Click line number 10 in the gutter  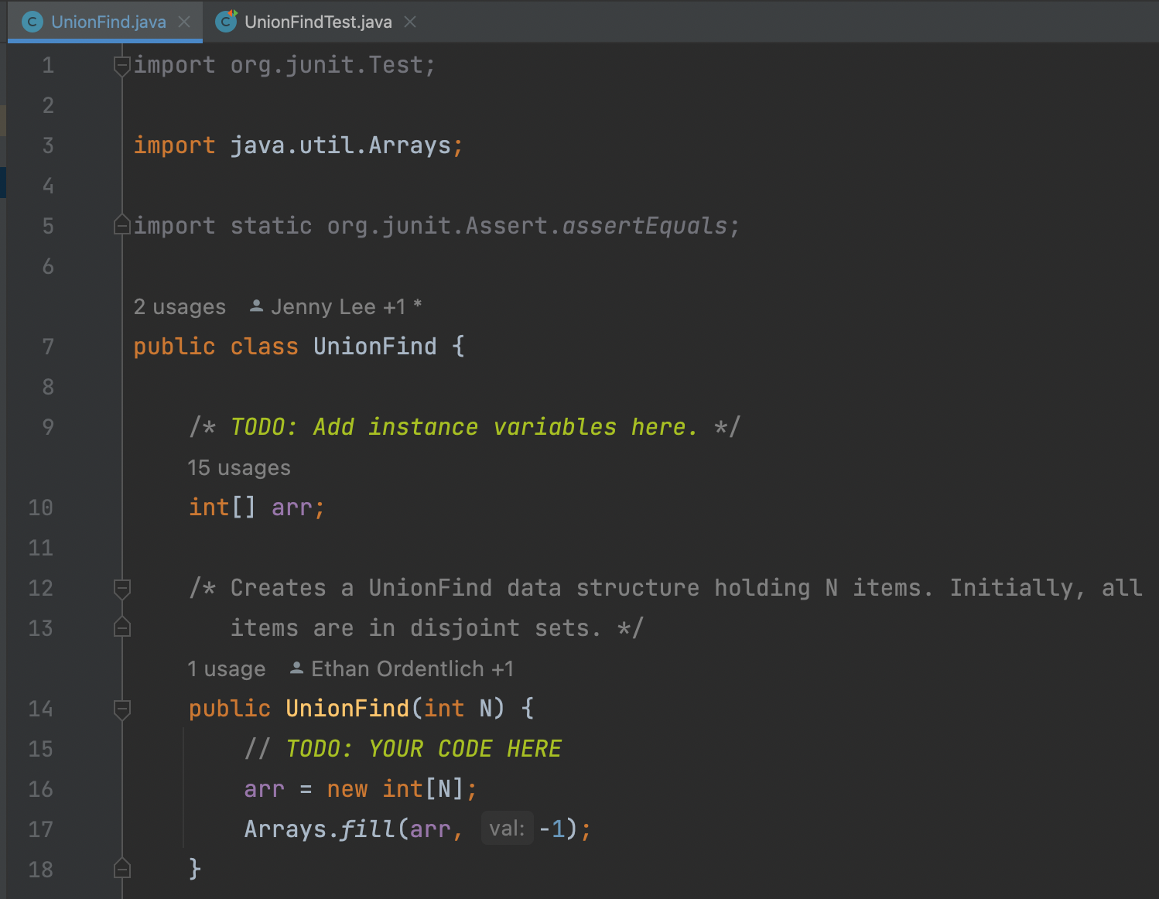40,508
